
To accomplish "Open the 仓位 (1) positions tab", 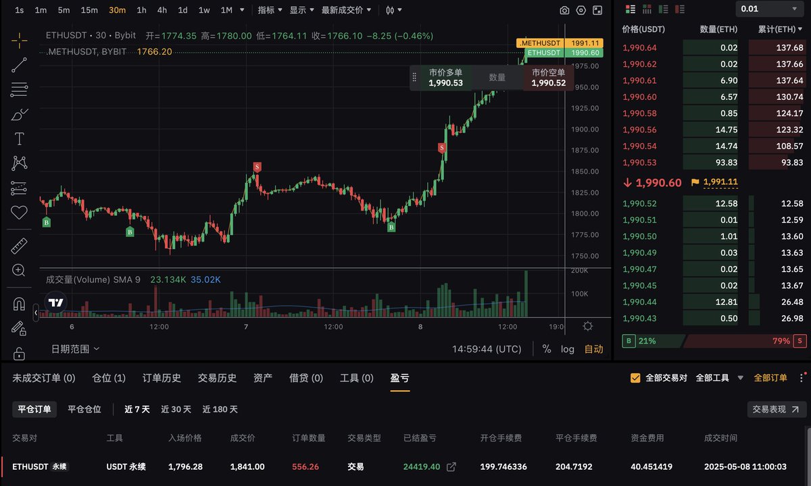I will [x=109, y=378].
